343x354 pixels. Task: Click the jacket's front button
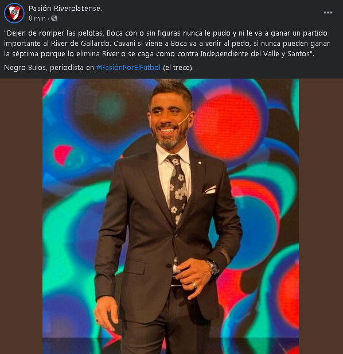169,266
